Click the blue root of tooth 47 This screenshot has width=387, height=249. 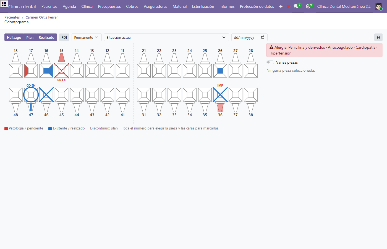(x=31, y=108)
